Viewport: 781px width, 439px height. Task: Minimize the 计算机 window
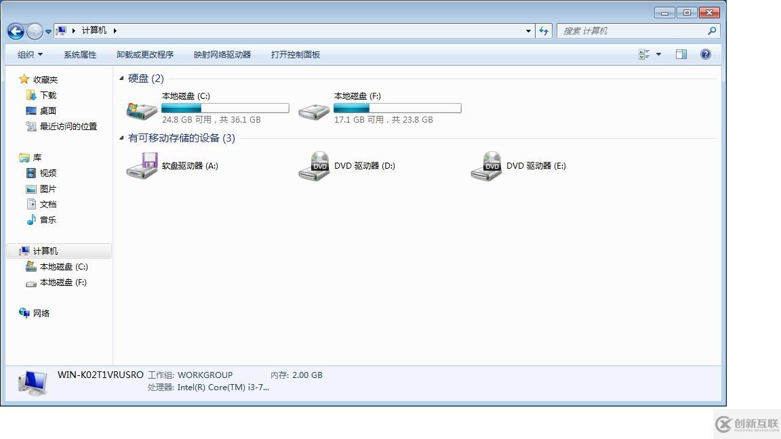coord(664,12)
